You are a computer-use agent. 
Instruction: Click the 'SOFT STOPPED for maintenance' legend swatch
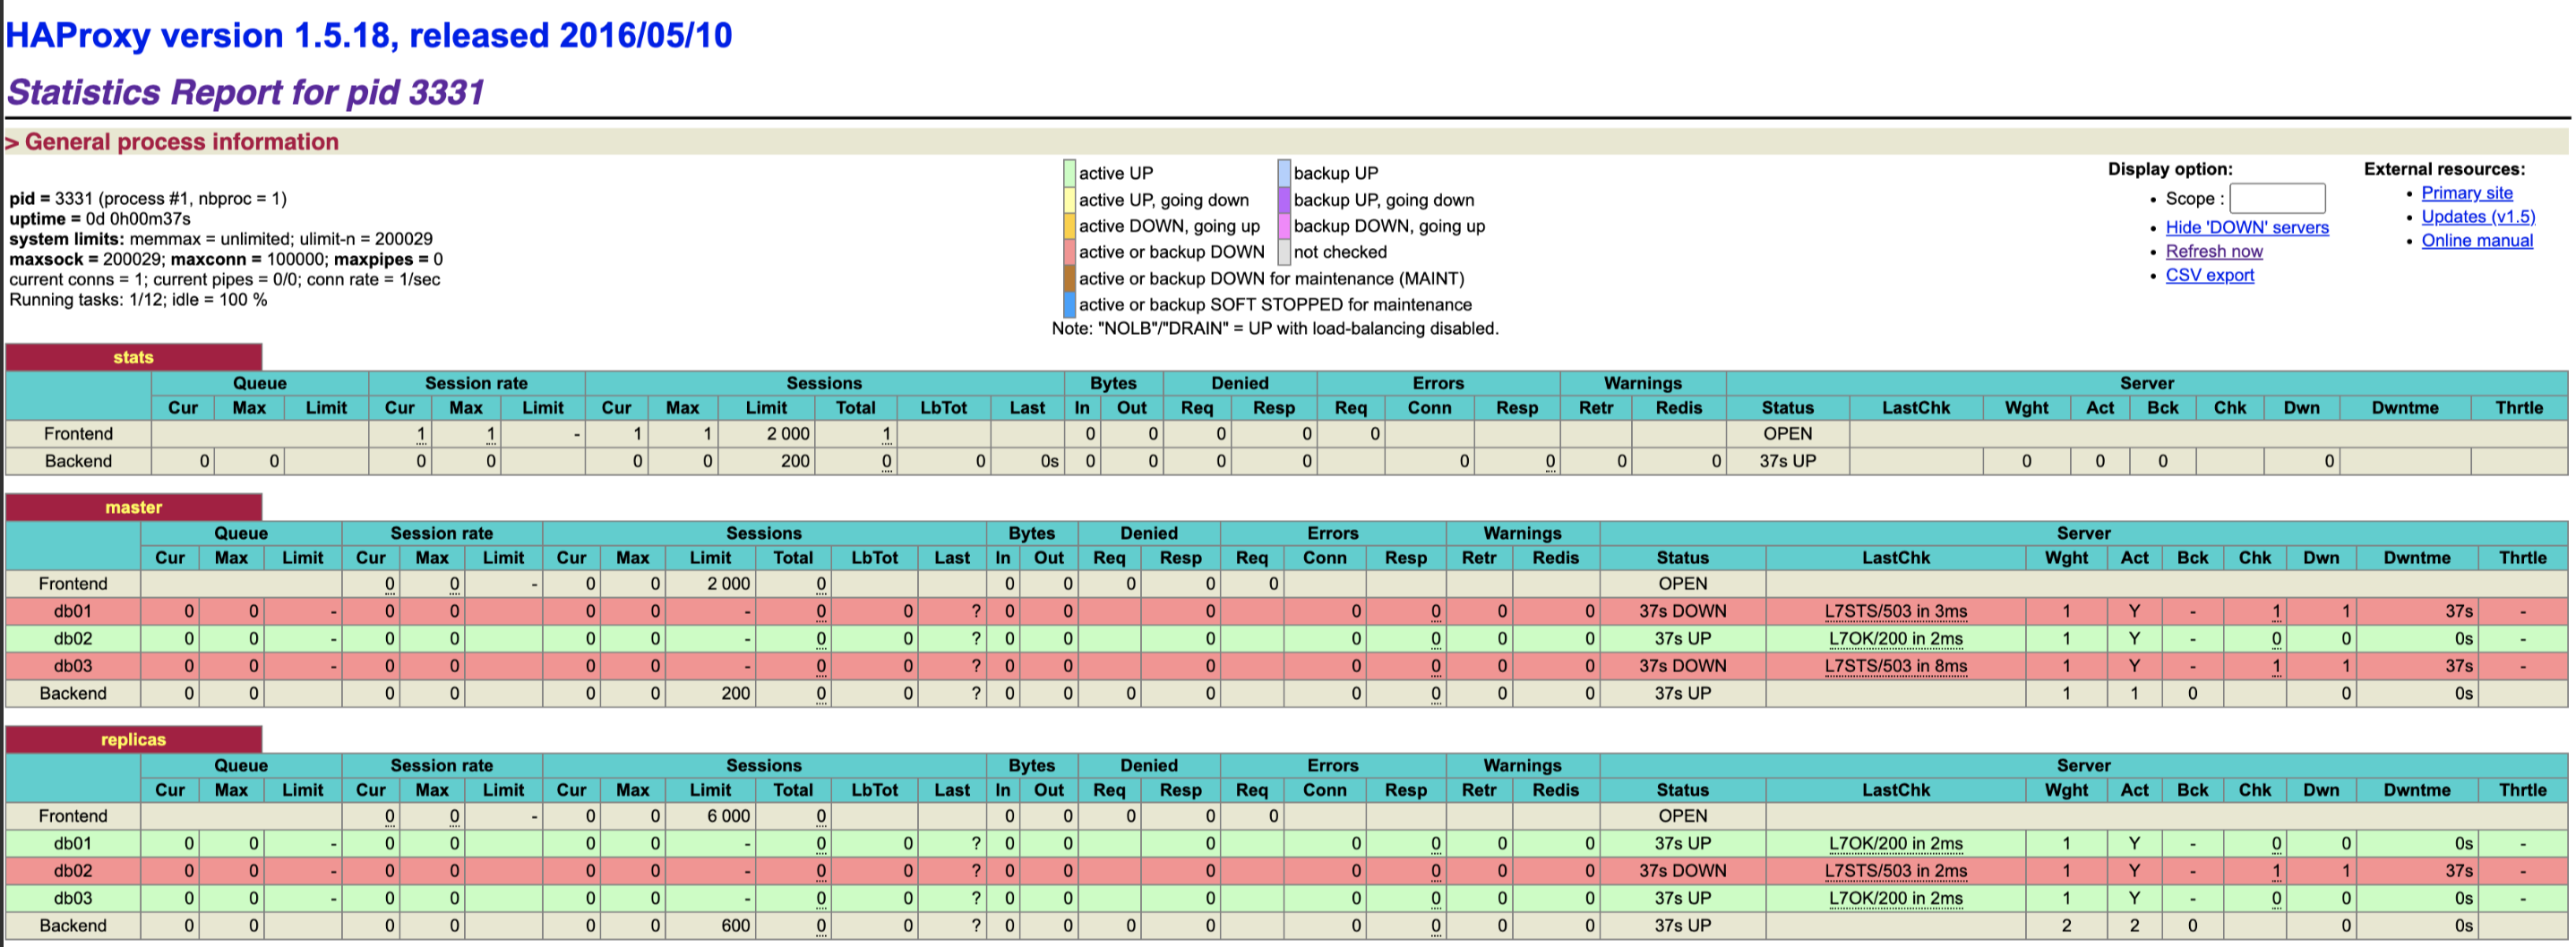1069,304
